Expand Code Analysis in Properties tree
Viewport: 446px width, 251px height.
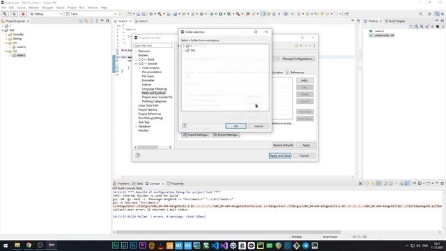(x=139, y=68)
